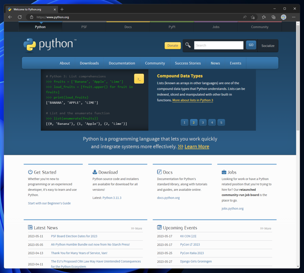304x273 pixels.
Task: Go back using the browser back arrow
Action: click(x=10, y=17)
